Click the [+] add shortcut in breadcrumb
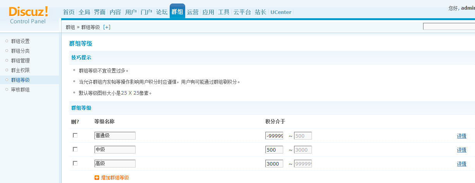 tap(107, 27)
